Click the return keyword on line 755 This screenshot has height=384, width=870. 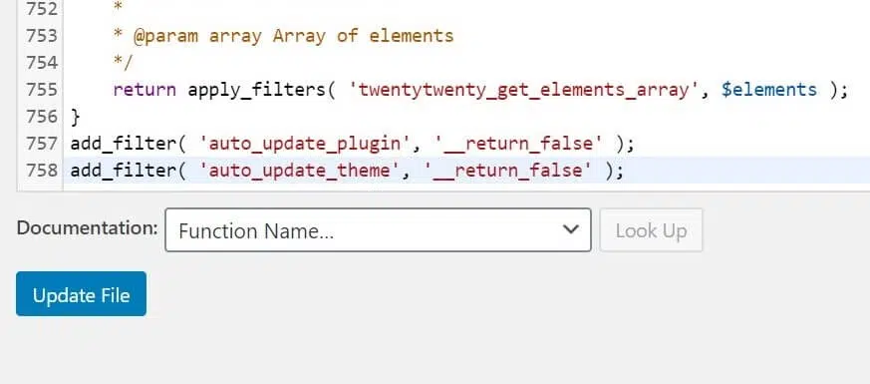[145, 90]
